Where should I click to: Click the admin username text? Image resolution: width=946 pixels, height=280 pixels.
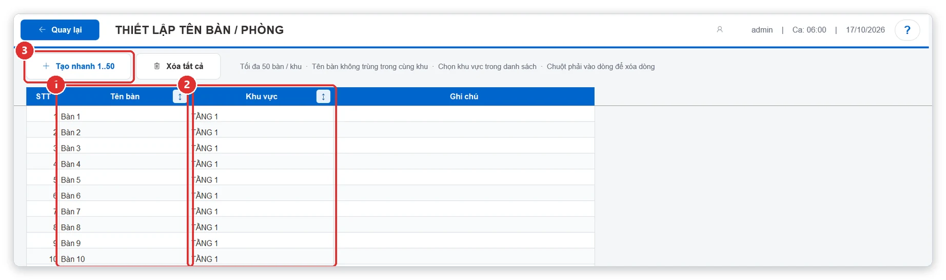[x=762, y=30]
